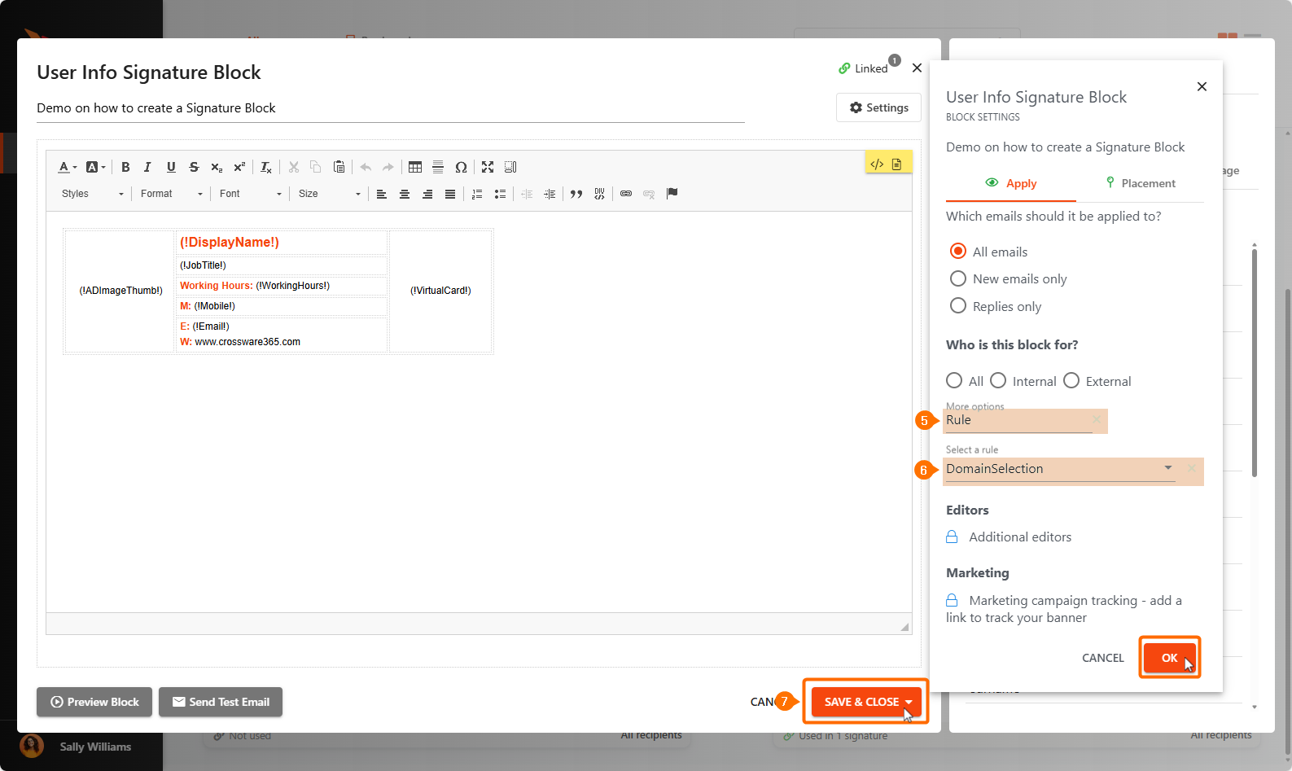Insert a block quote

pos(576,194)
